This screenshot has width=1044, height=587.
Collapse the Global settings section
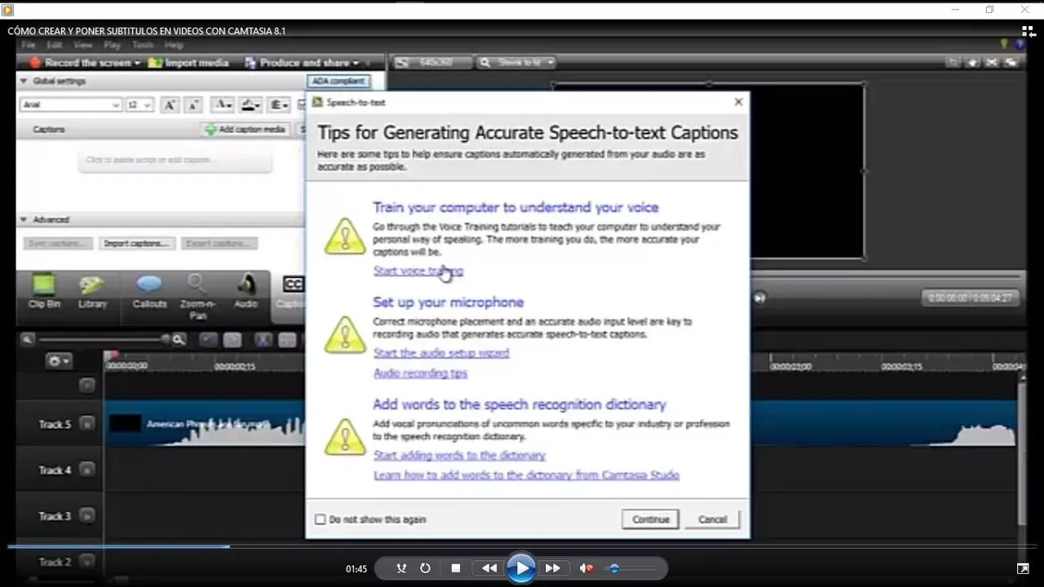click(x=24, y=82)
